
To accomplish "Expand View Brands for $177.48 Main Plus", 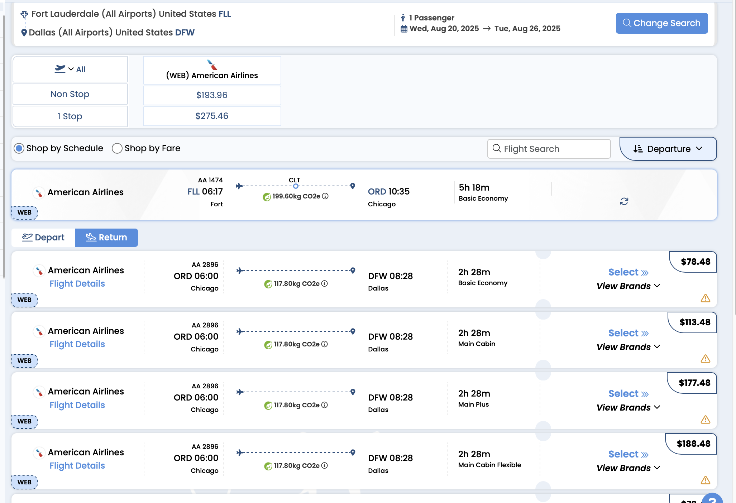I will click(x=628, y=407).
